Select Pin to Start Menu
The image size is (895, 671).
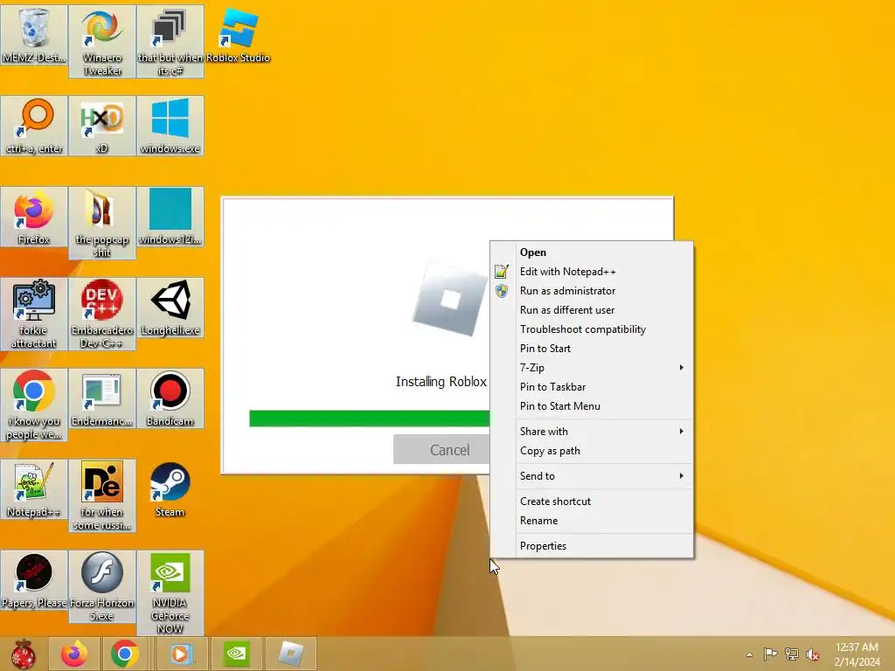(593, 406)
